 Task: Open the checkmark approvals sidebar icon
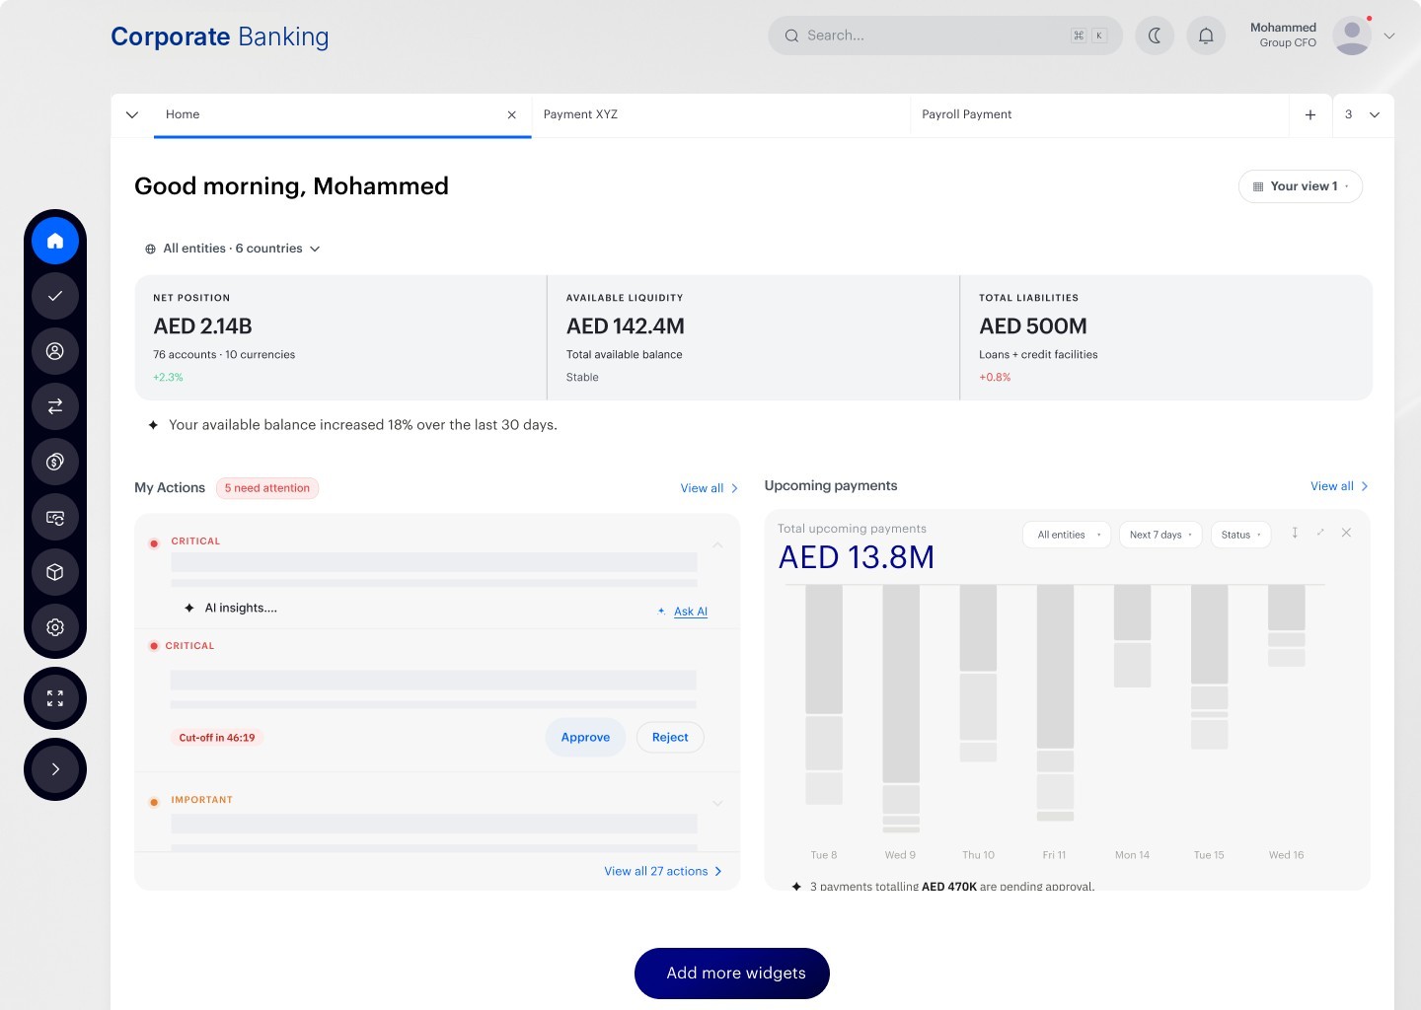(55, 296)
